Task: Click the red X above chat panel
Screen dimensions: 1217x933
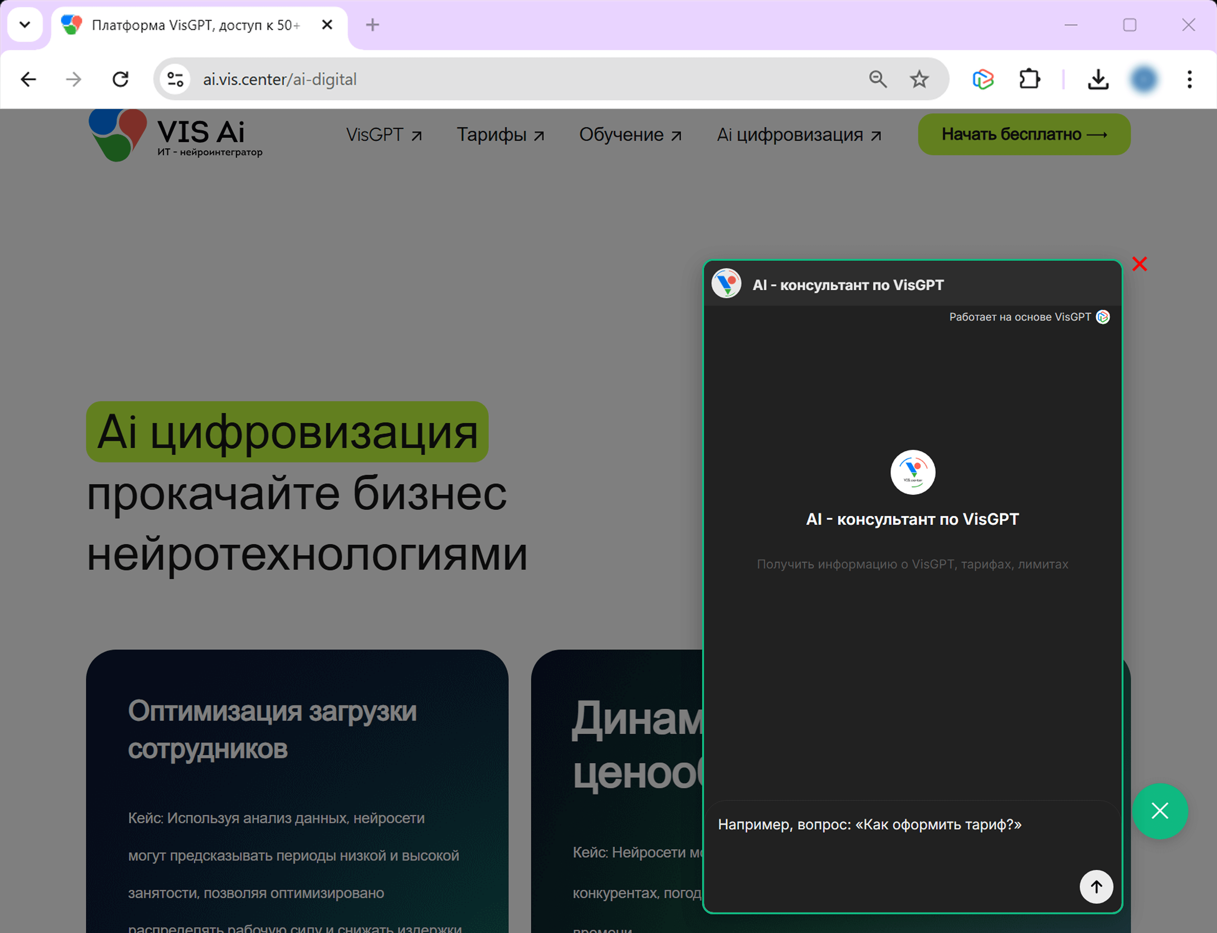Action: click(1139, 264)
